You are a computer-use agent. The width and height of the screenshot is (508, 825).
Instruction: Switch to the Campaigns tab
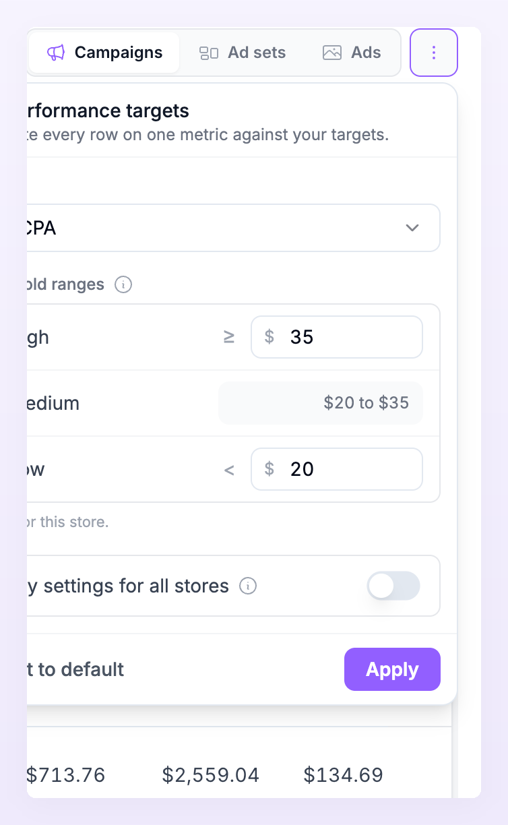coord(105,53)
